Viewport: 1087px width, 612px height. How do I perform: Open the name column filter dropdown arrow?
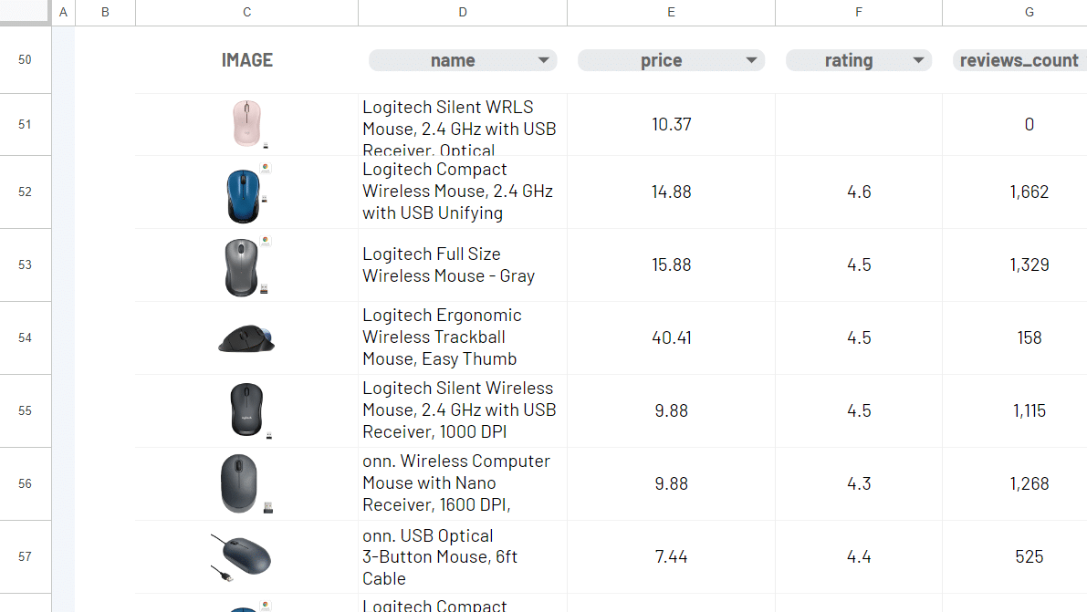click(544, 60)
